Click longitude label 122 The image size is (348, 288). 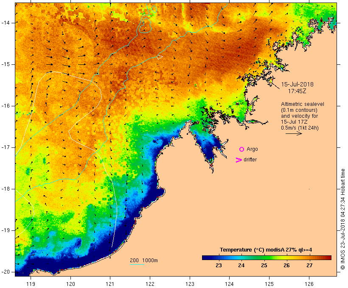click(x=150, y=284)
